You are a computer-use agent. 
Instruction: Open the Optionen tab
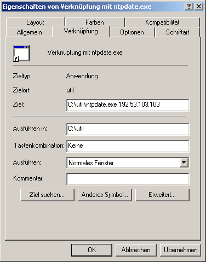tap(132, 32)
